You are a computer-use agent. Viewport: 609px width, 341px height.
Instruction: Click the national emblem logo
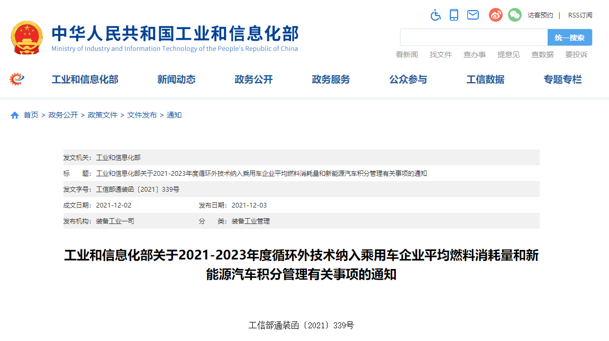27,38
